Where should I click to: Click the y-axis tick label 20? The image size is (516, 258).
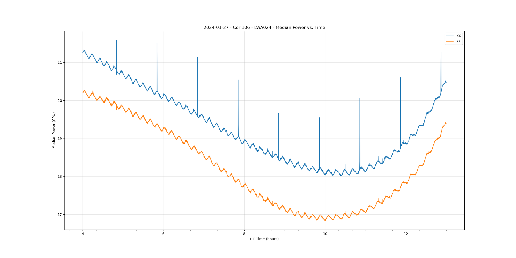coord(60,101)
